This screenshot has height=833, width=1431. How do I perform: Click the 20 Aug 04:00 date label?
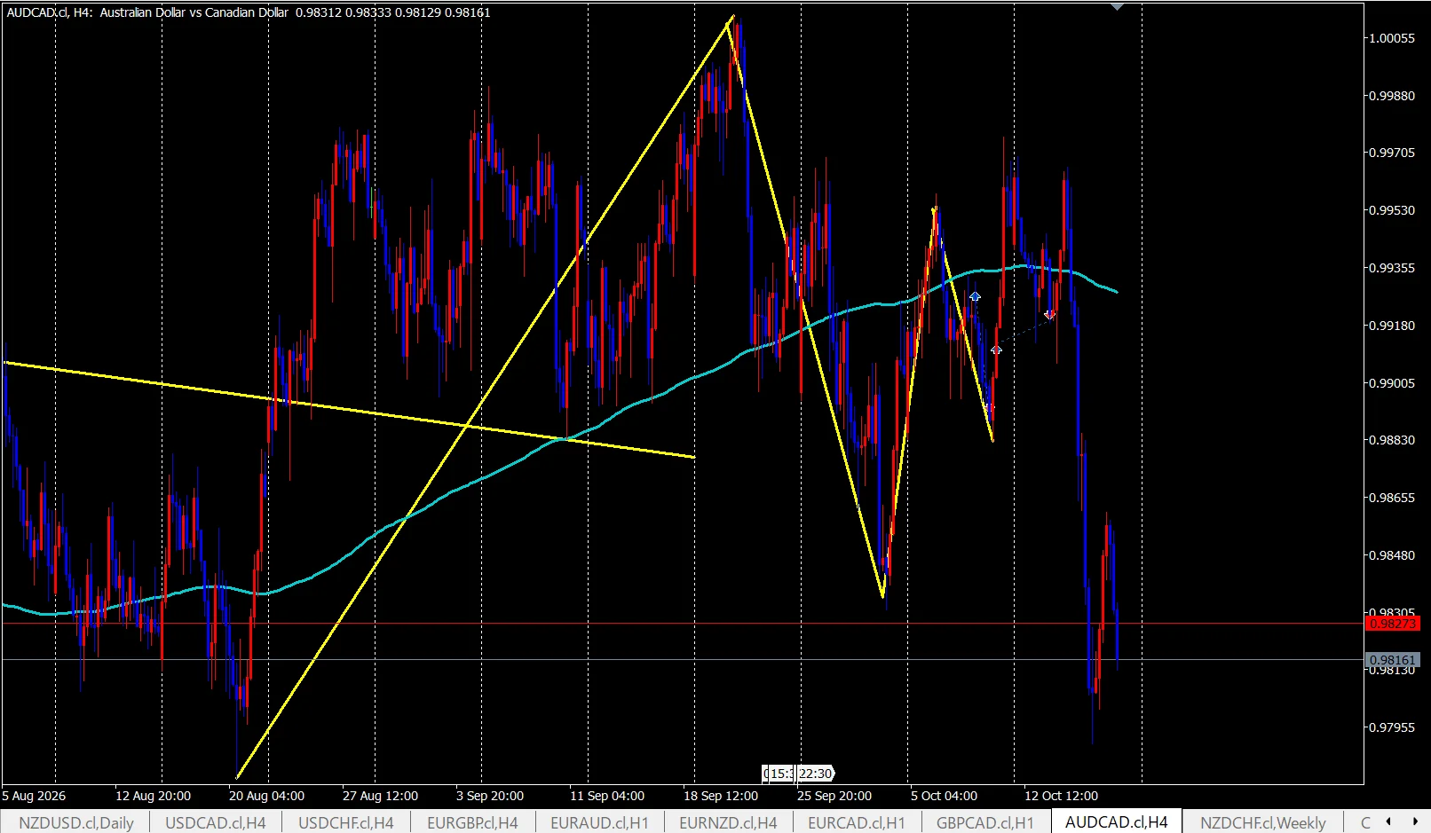click(266, 796)
